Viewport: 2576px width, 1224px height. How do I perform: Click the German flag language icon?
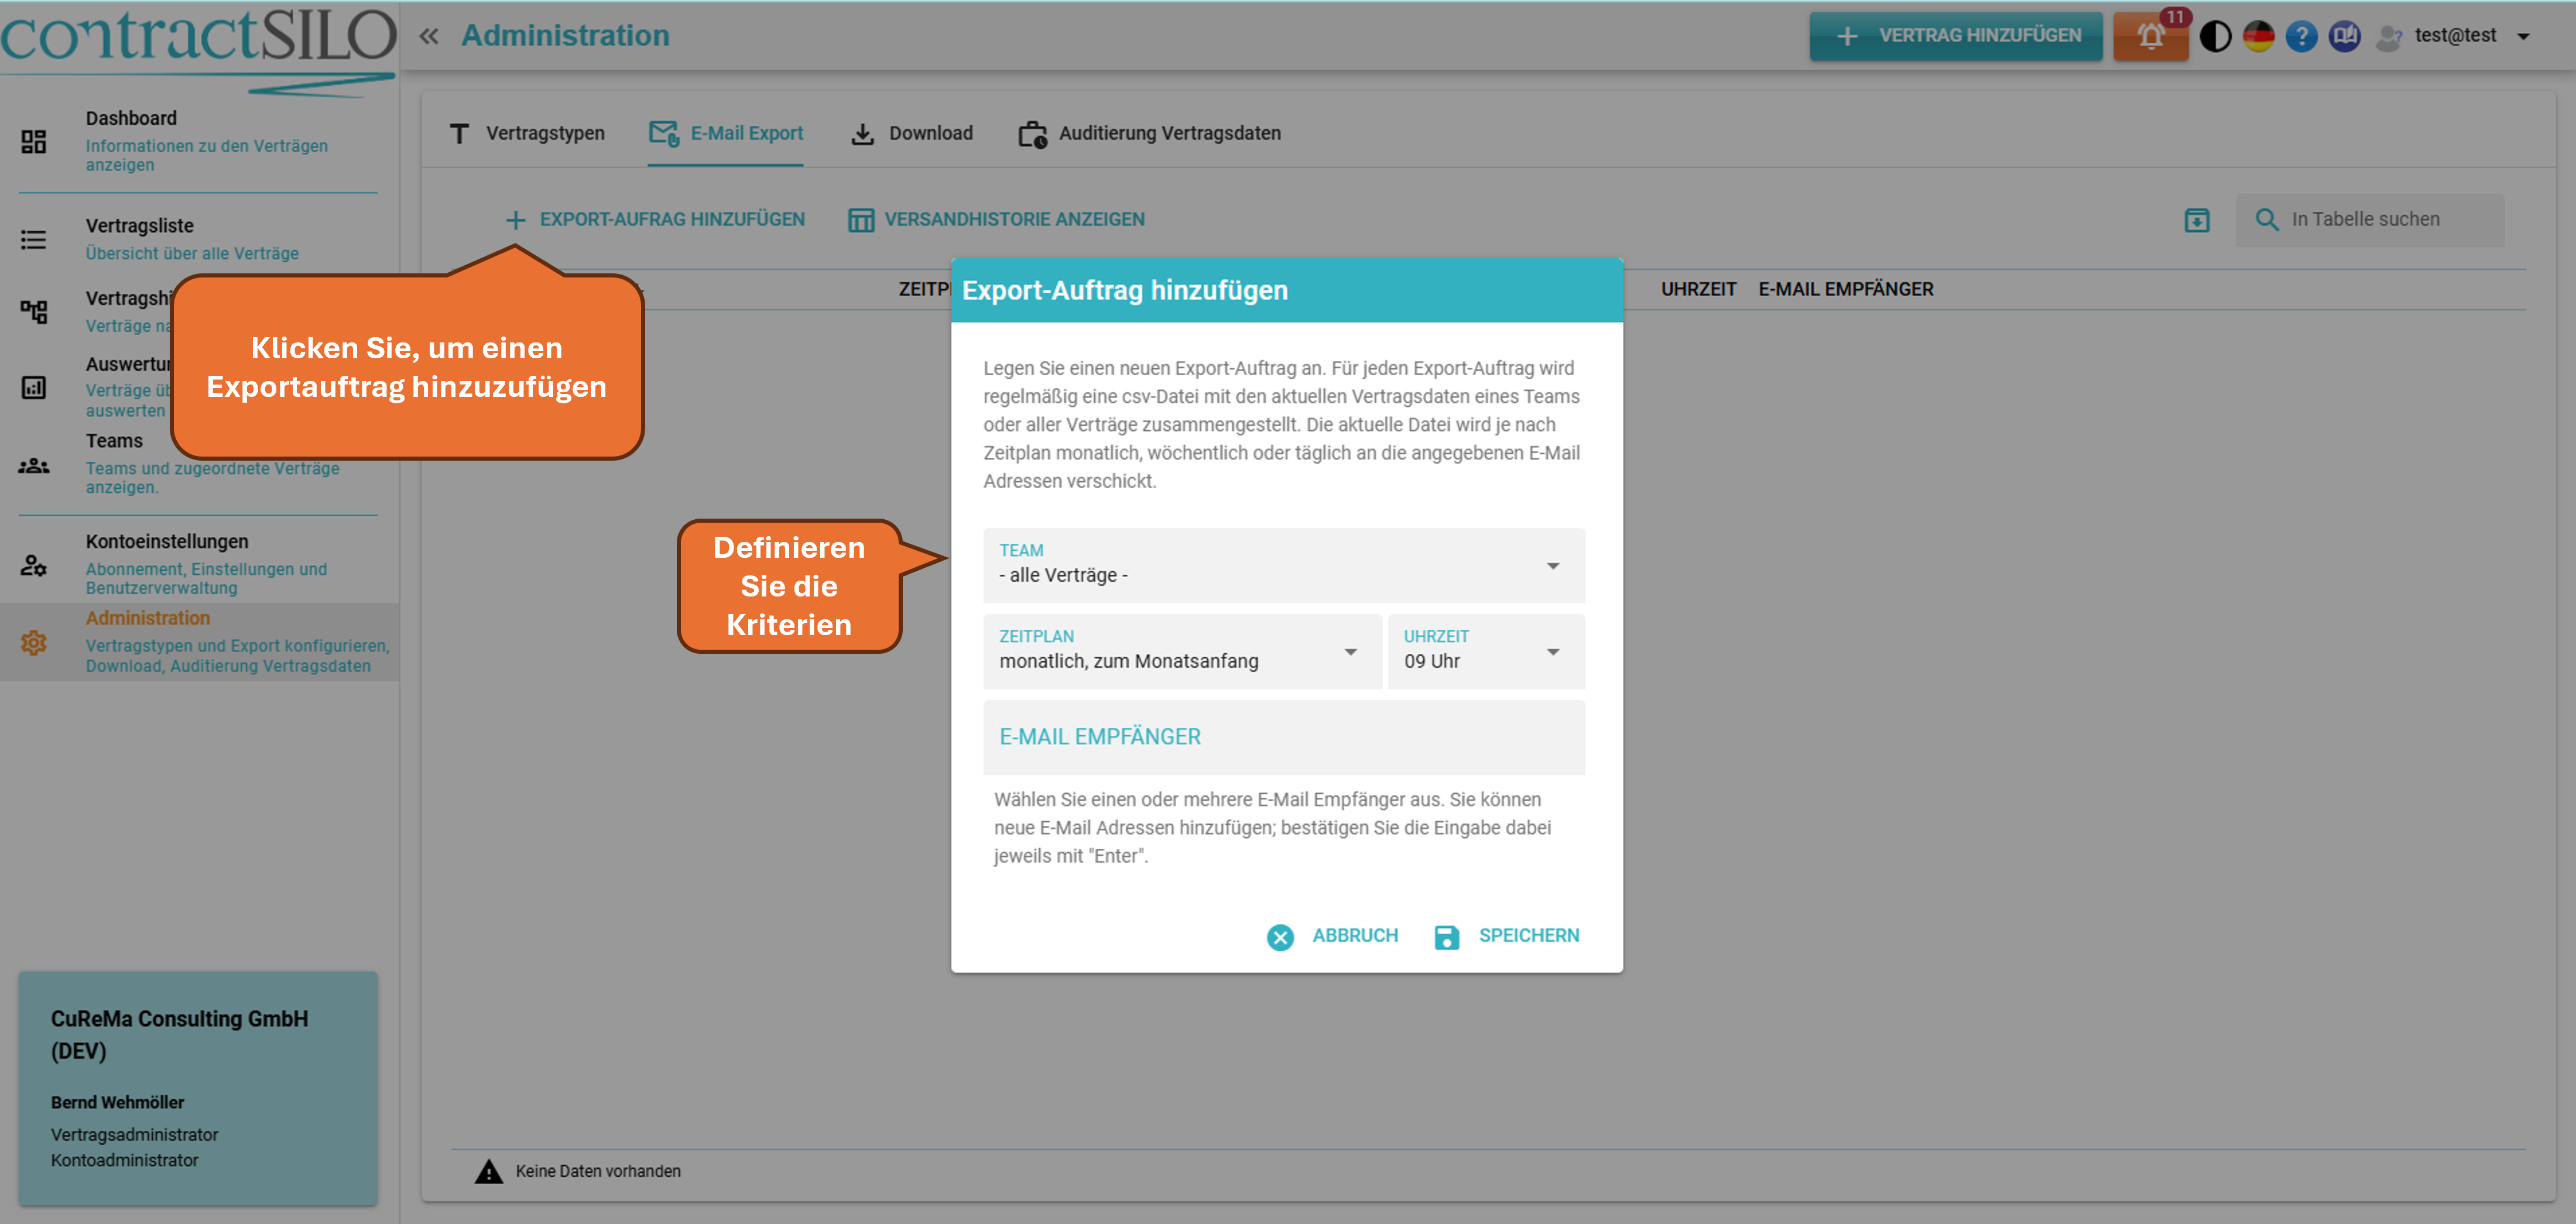click(2258, 37)
